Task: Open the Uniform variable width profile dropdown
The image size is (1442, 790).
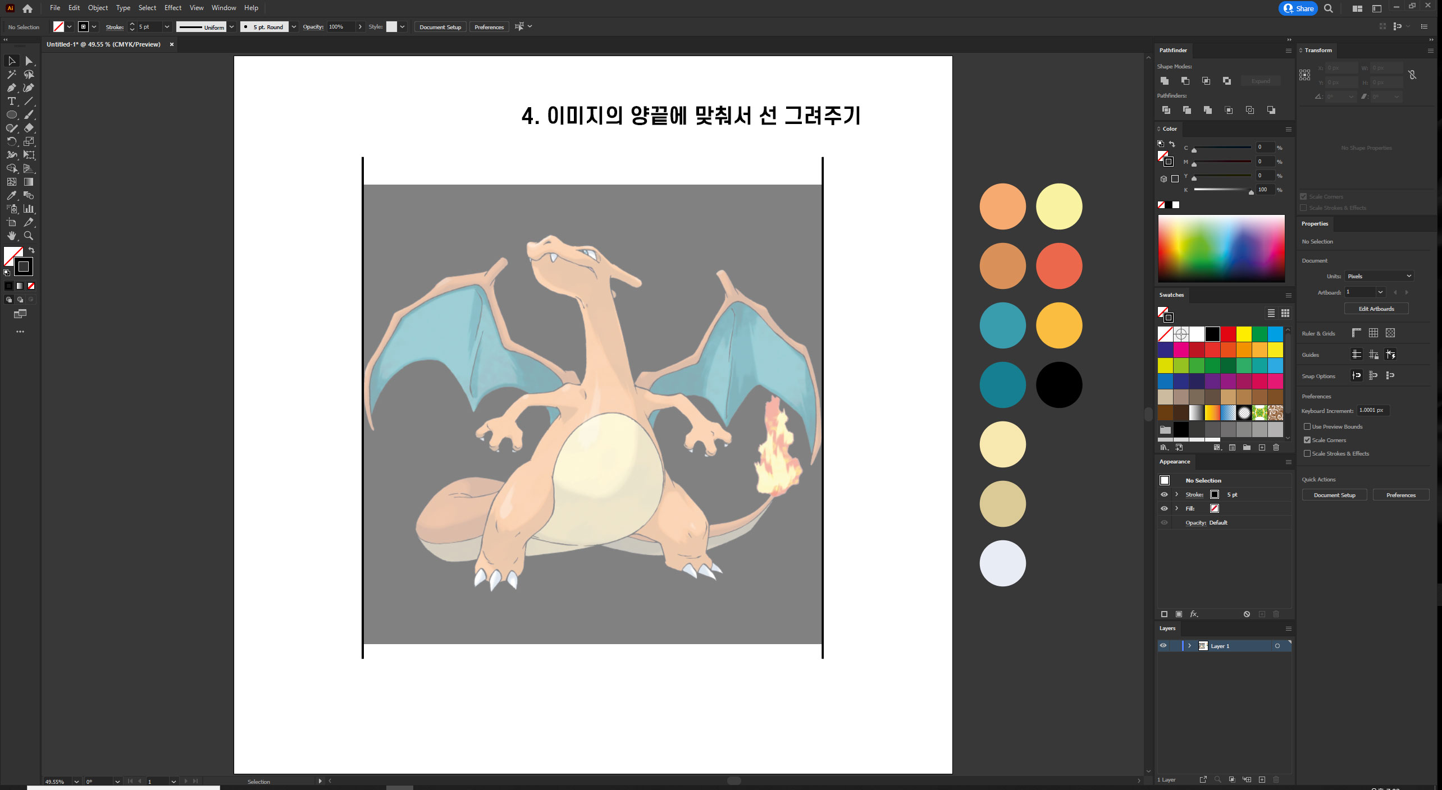Action: coord(231,26)
